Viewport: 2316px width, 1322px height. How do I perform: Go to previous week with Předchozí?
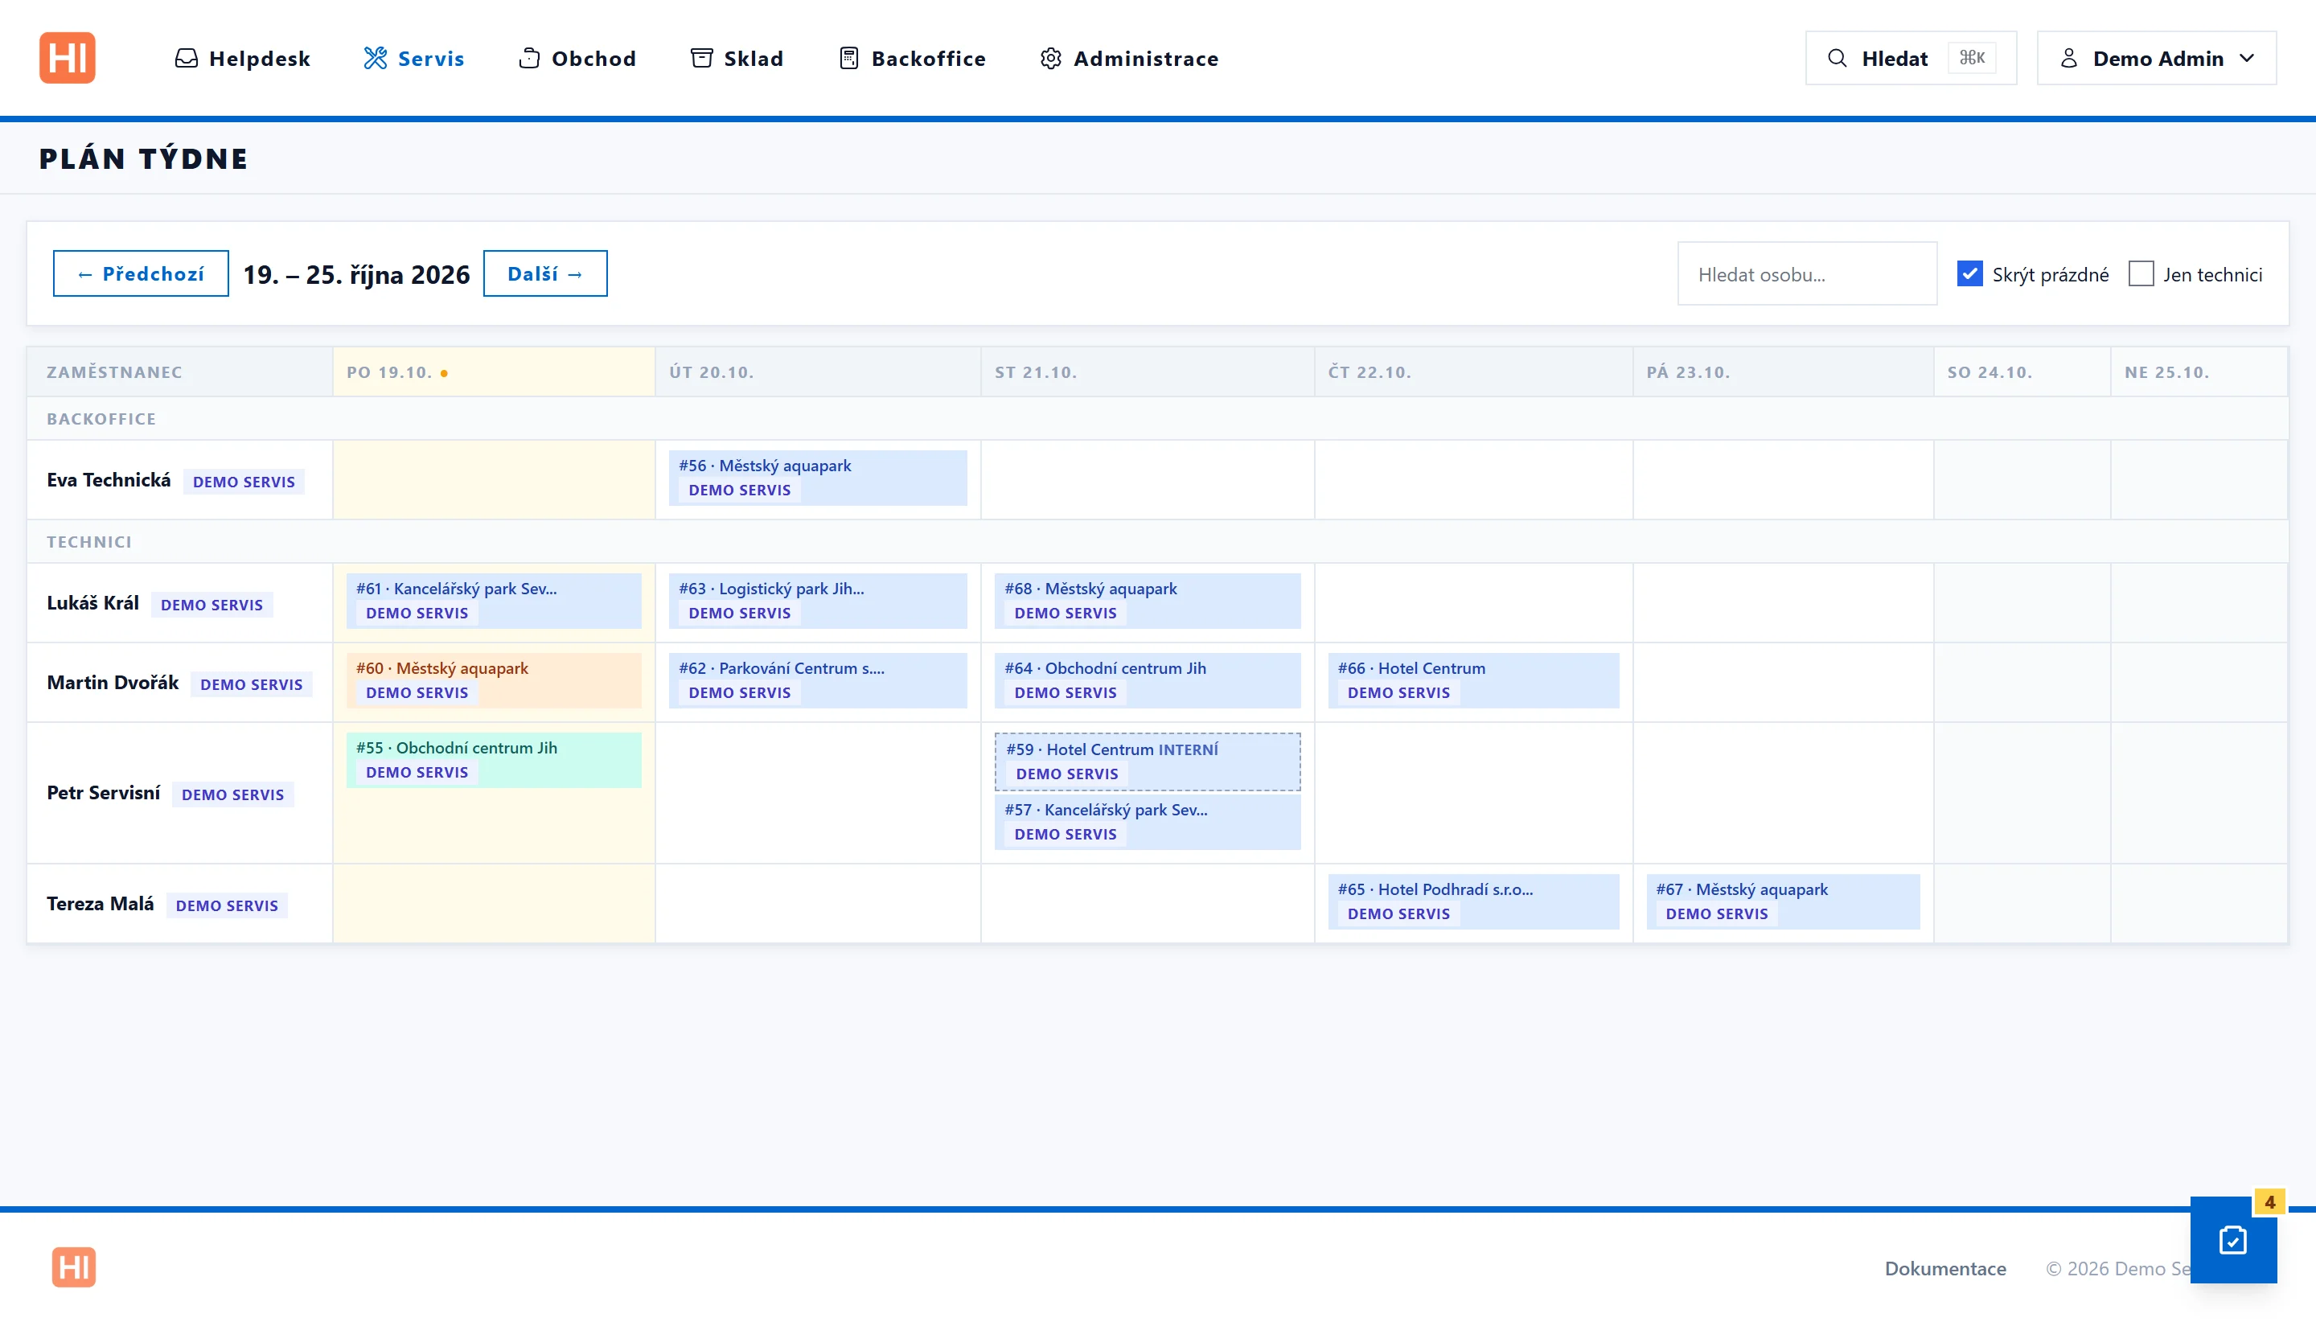point(141,273)
